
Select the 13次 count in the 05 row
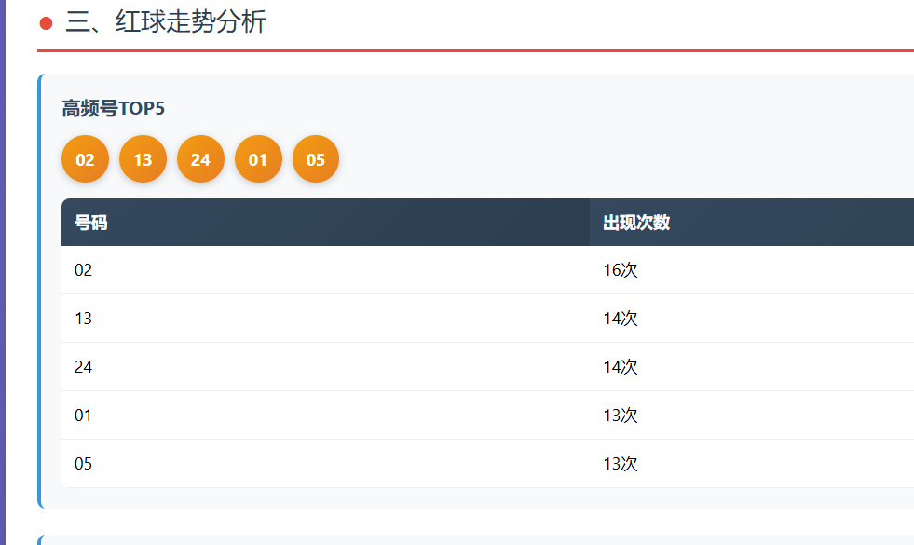coord(621,464)
